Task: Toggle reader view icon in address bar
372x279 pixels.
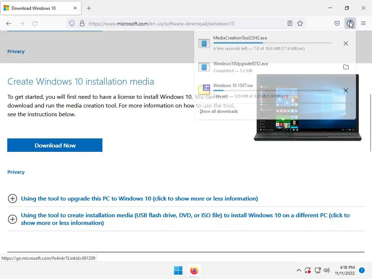Action: coord(290,23)
